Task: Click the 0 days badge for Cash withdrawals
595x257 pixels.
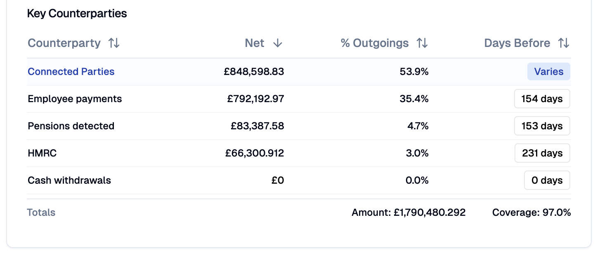Action: pos(547,180)
